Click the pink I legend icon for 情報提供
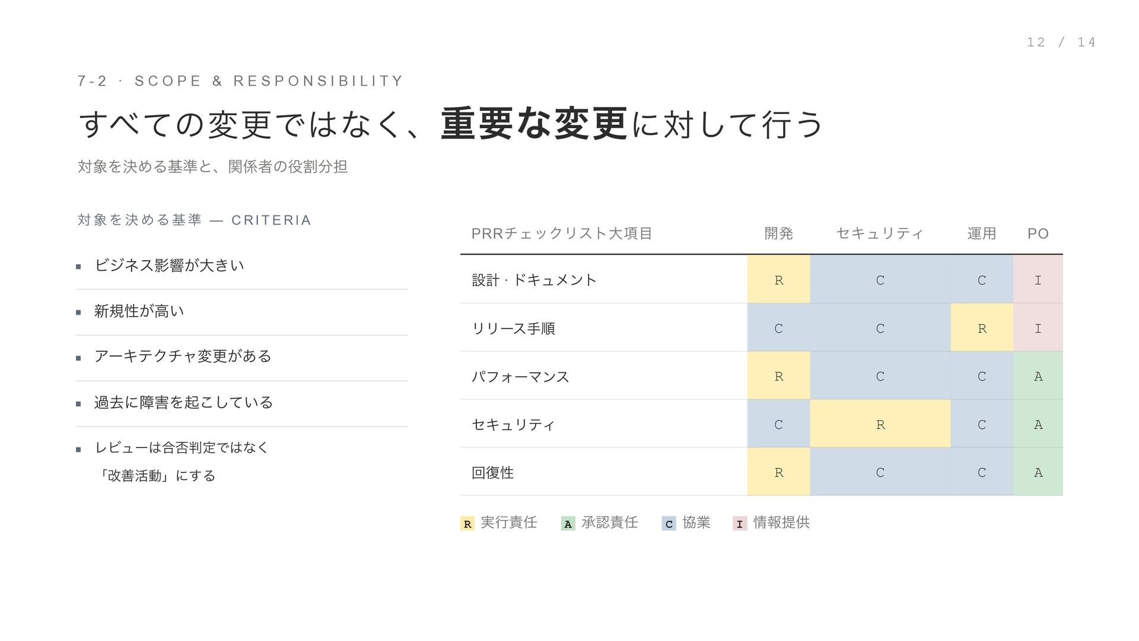 739,523
